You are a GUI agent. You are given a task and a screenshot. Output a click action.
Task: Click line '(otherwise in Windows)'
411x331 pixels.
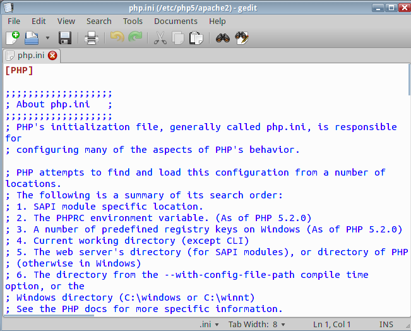click(x=73, y=263)
